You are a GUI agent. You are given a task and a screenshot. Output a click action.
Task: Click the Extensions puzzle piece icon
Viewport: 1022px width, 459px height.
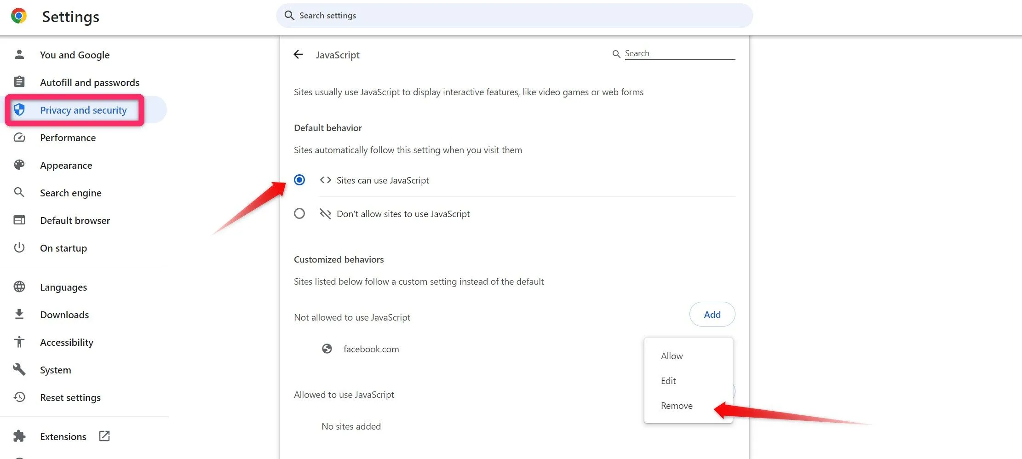[x=19, y=436]
